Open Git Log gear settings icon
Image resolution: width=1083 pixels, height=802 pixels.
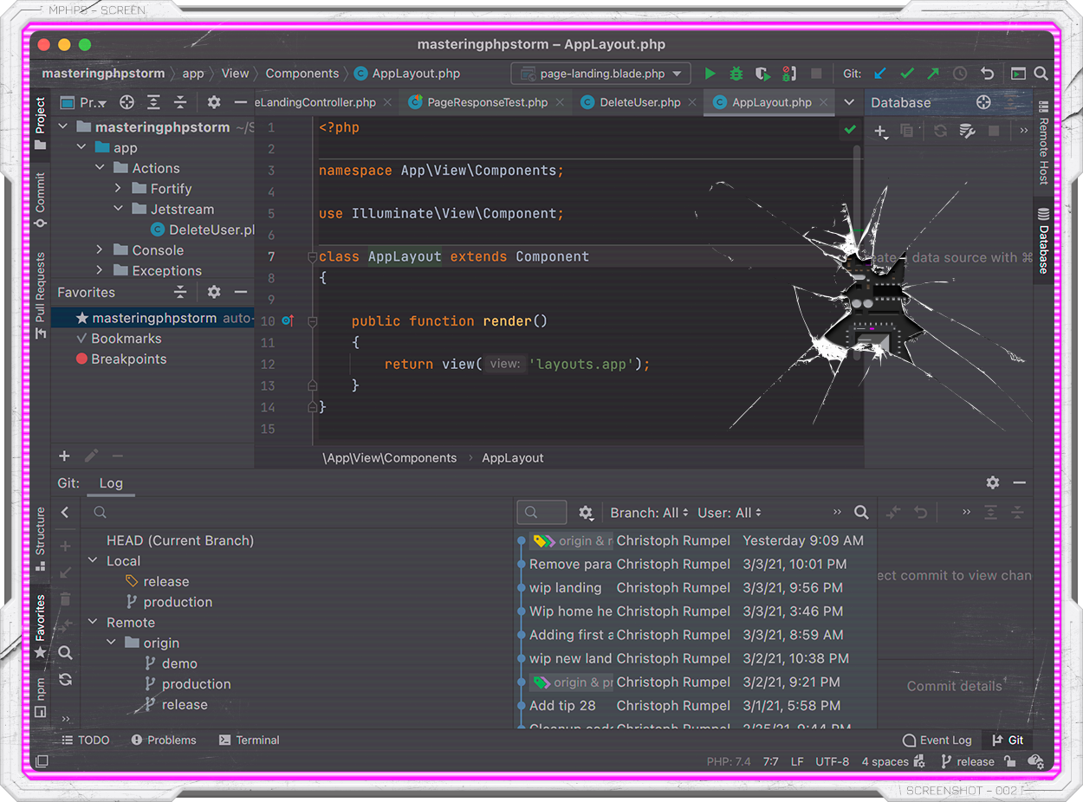586,513
